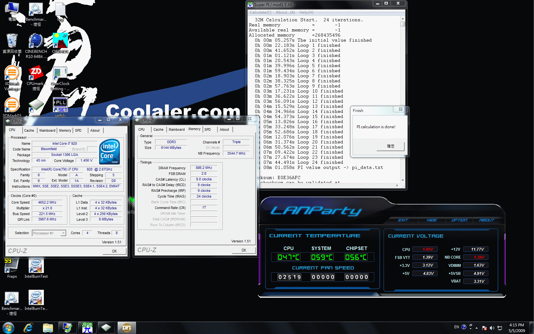This screenshot has width=534, height=334.
Task: Launch the Fraps desktop shortcut
Action: tap(12, 268)
